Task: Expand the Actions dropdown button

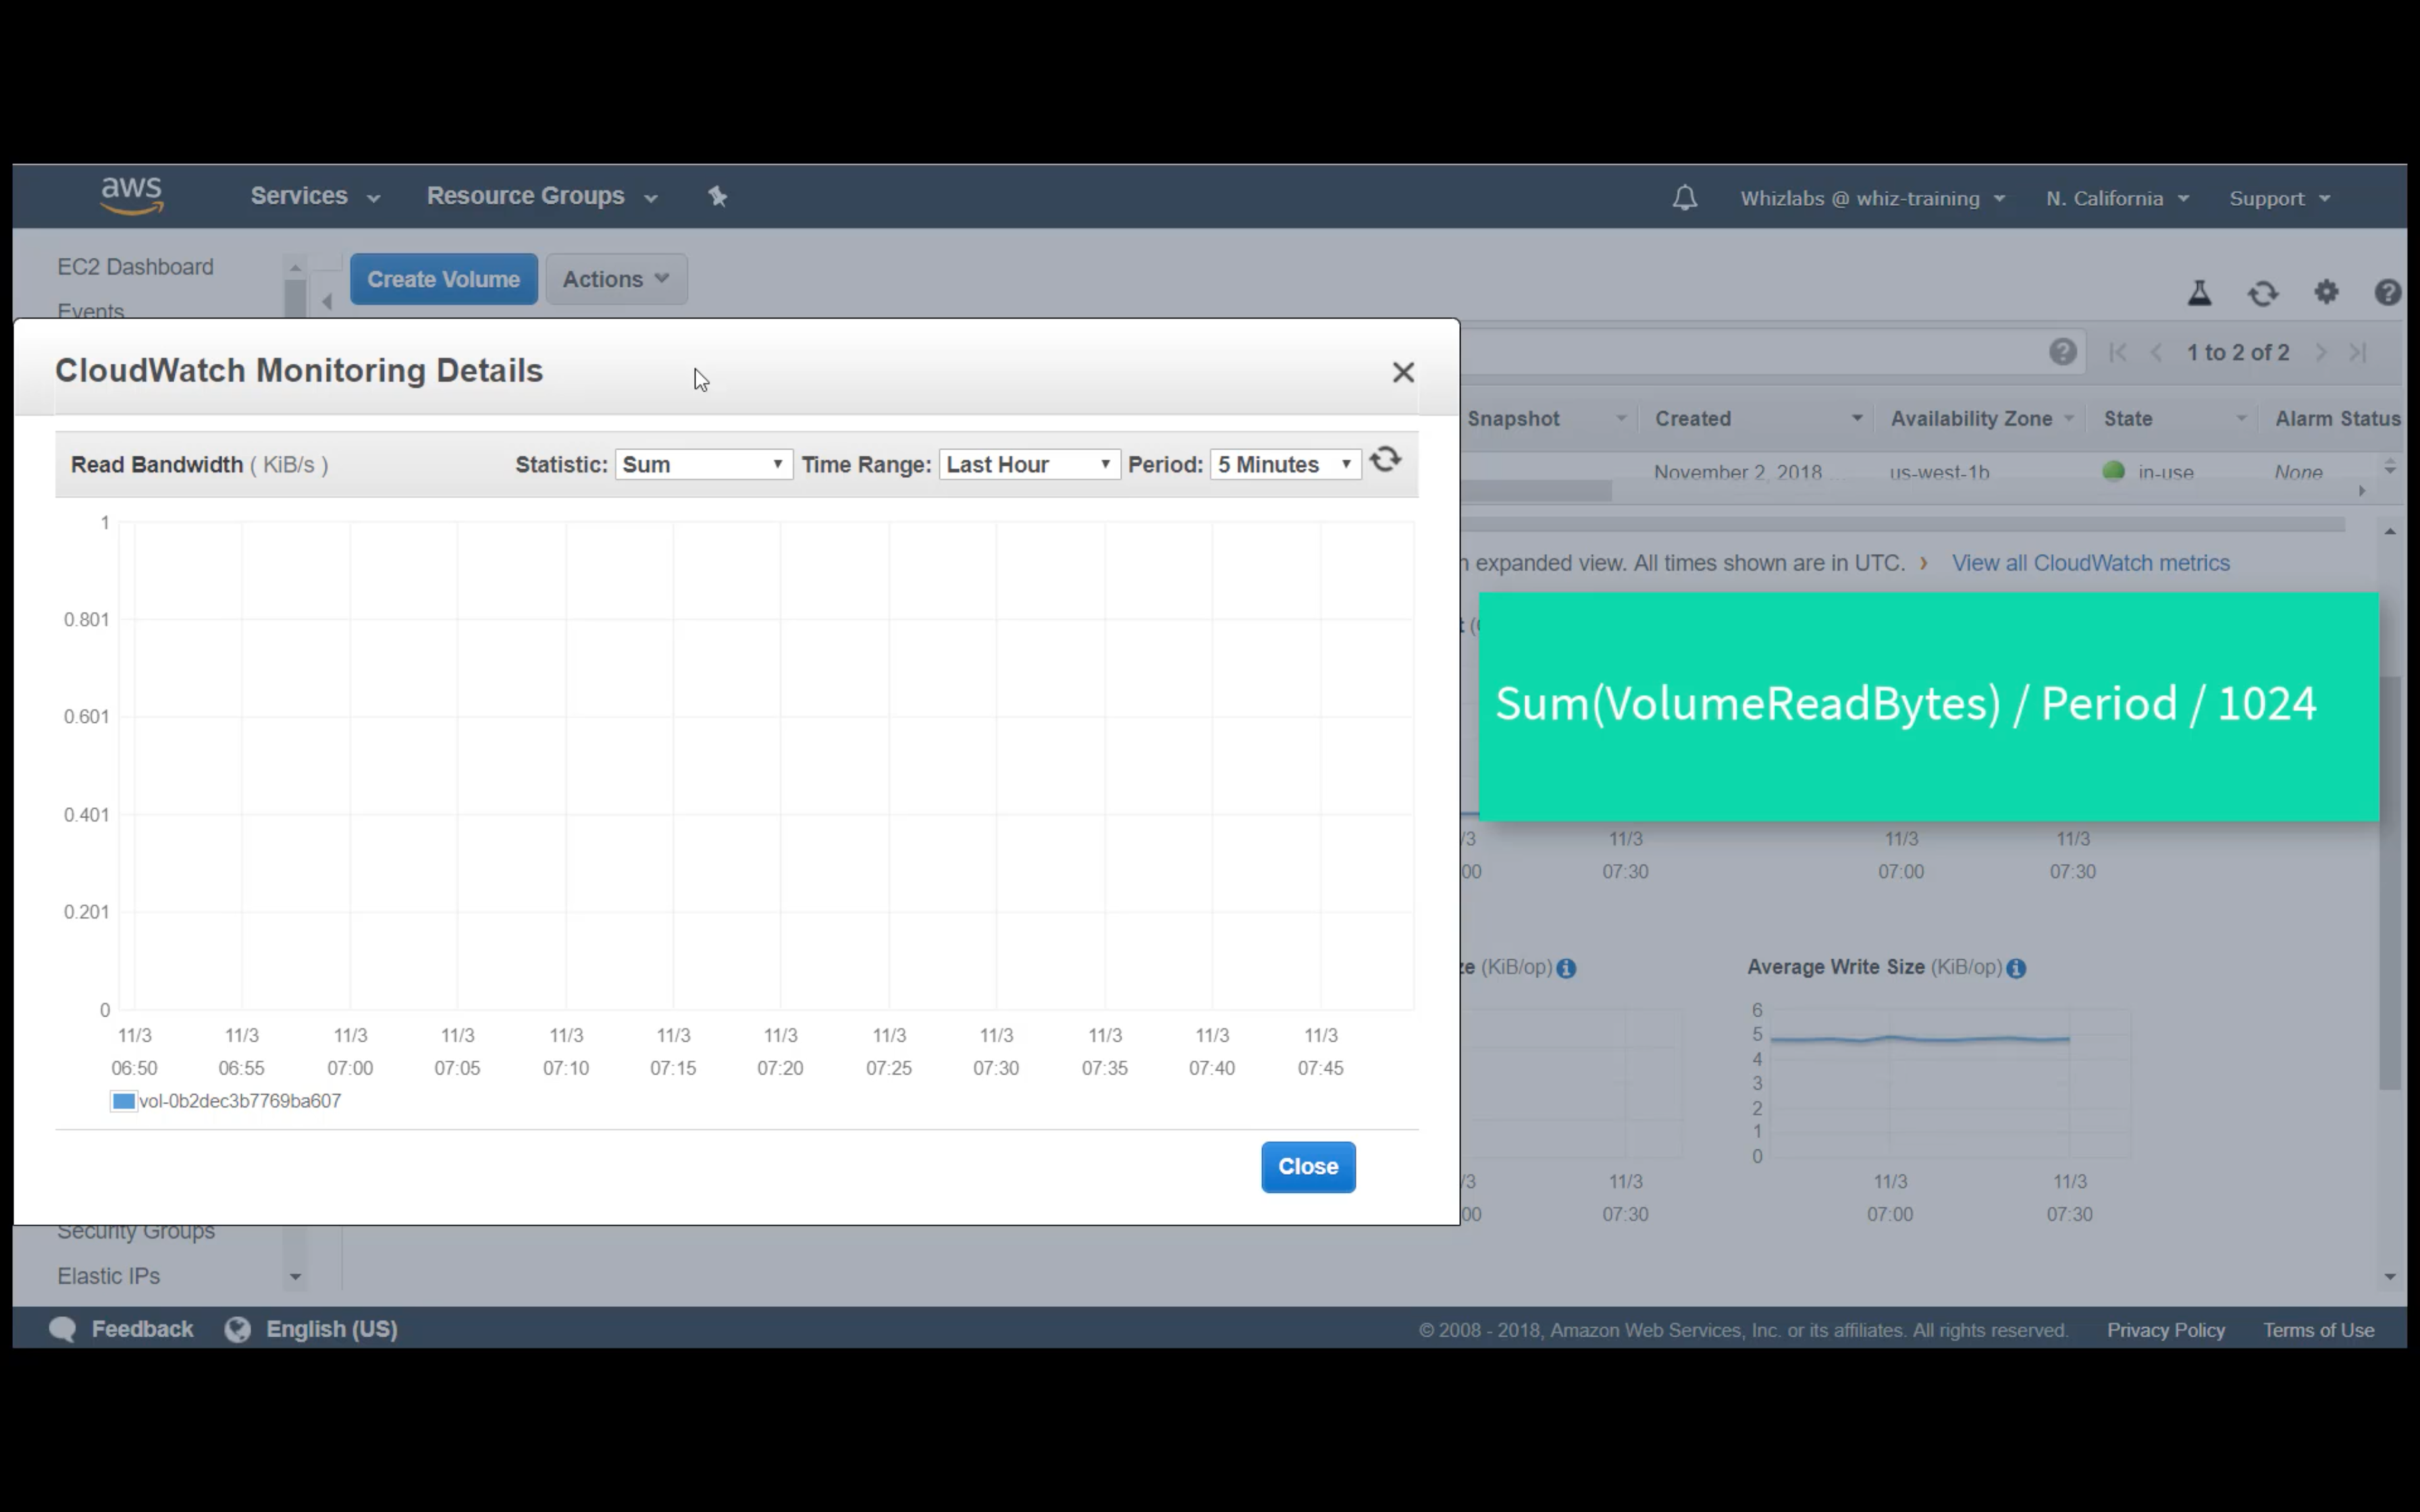Action: tap(615, 279)
